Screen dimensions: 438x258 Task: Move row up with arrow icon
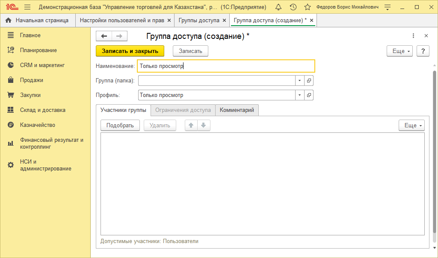point(191,125)
